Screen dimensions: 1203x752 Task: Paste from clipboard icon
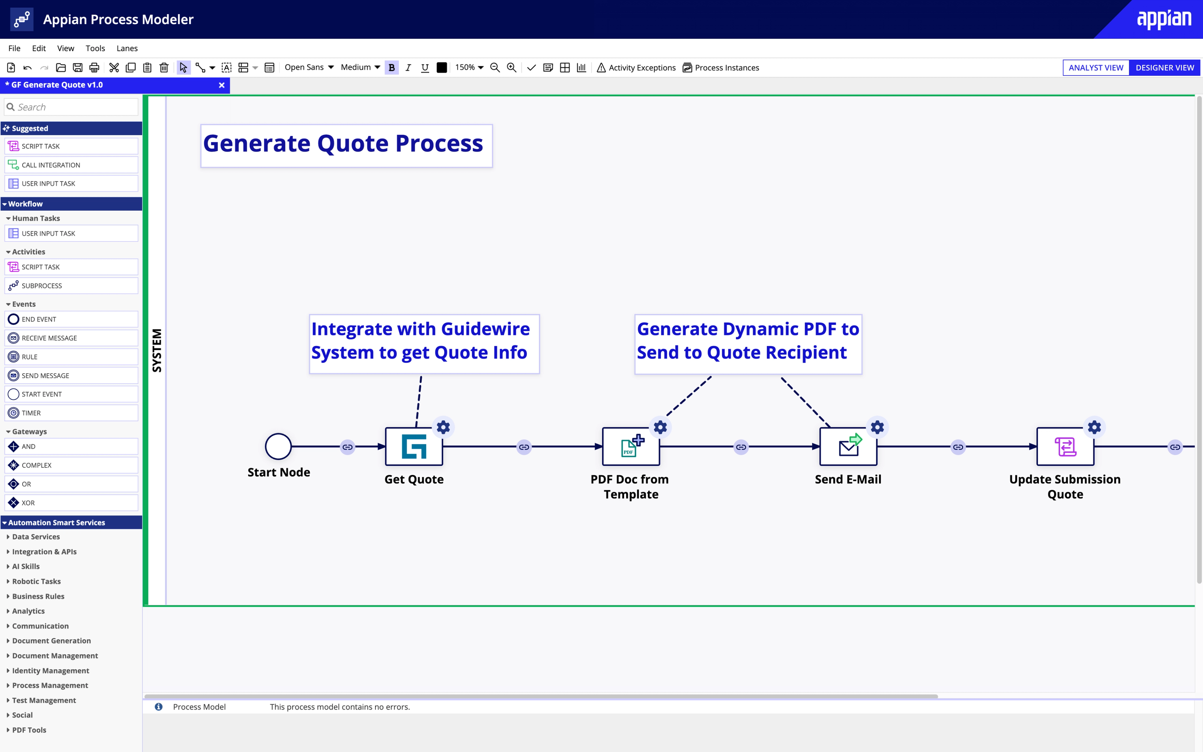click(147, 68)
